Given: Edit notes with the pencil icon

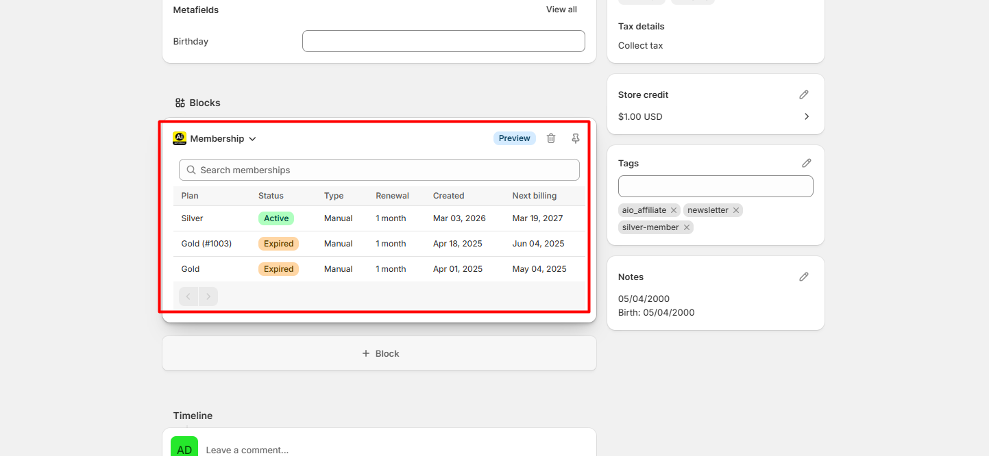Looking at the screenshot, I should (x=804, y=277).
